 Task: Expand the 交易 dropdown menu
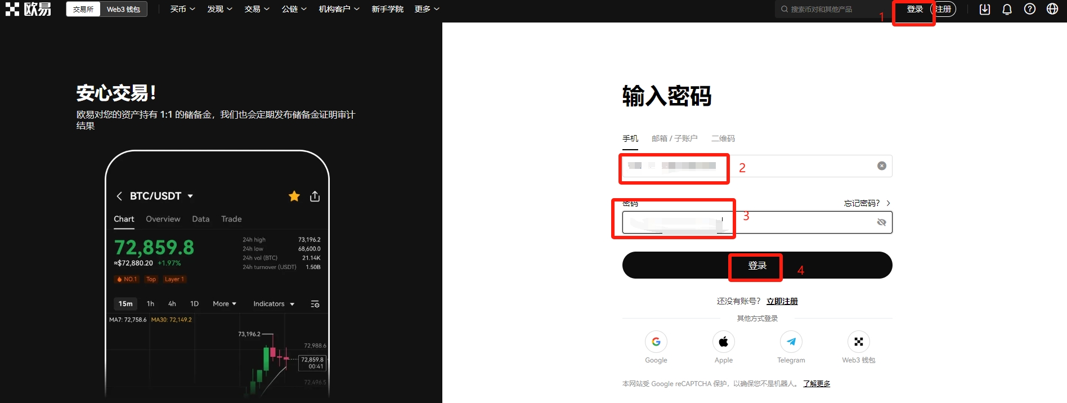coord(257,9)
